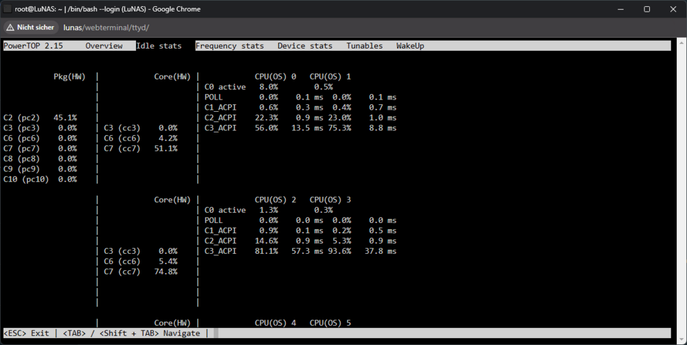Viewport: 687px width, 345px height.
Task: Click the 'C7 (pc7)' package state label
Action: 21,149
